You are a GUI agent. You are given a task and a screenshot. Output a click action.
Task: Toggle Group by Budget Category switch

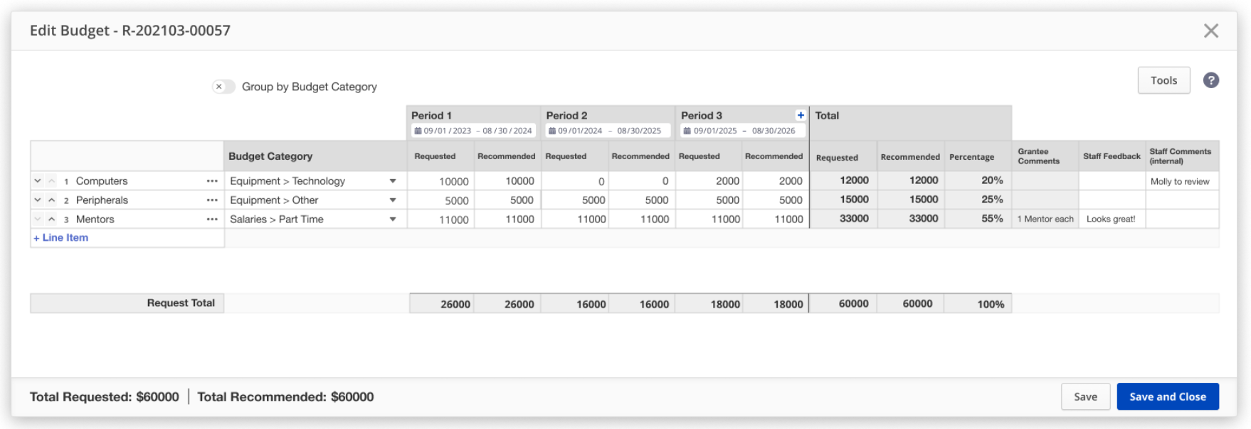pos(223,87)
